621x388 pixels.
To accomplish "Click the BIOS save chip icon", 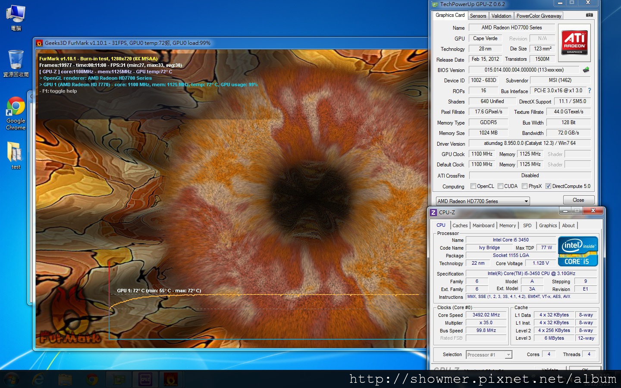I will [586, 70].
